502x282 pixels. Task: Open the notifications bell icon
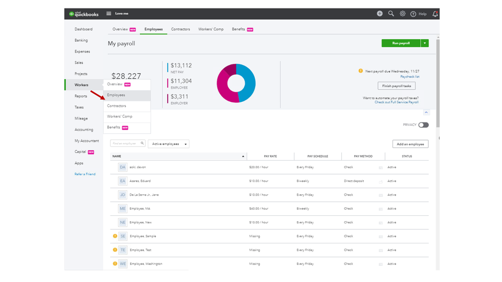click(435, 14)
